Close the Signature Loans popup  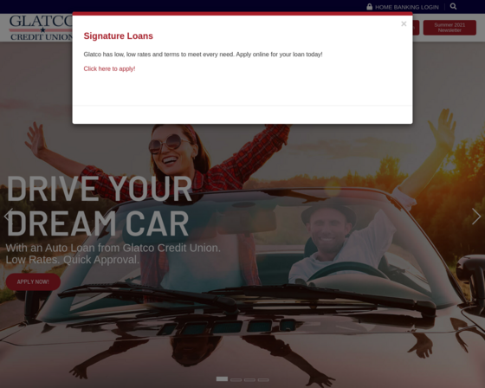click(x=404, y=24)
